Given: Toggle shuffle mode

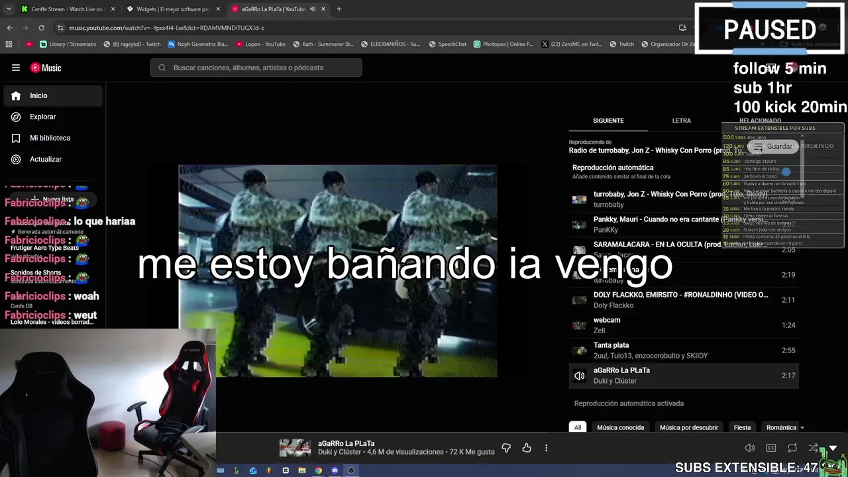Looking at the screenshot, I should pos(813,448).
